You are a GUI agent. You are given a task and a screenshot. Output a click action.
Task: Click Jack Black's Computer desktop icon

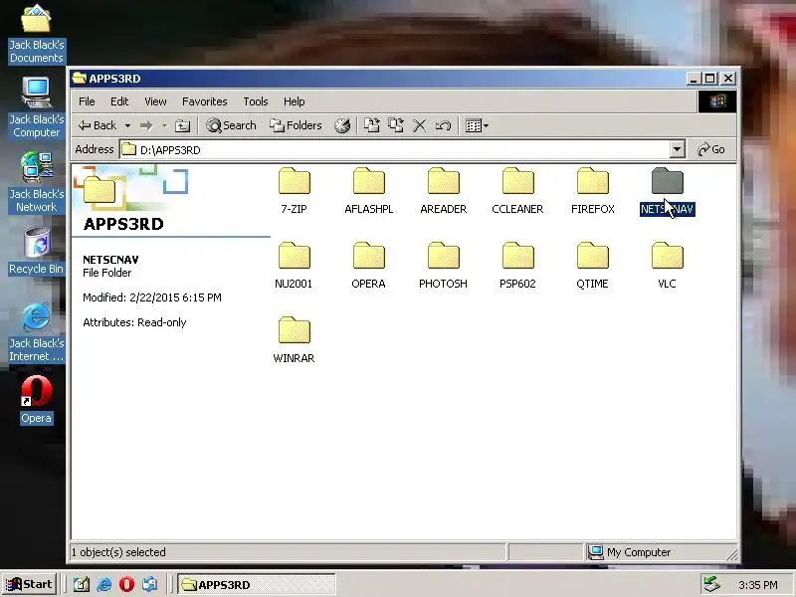[x=36, y=107]
